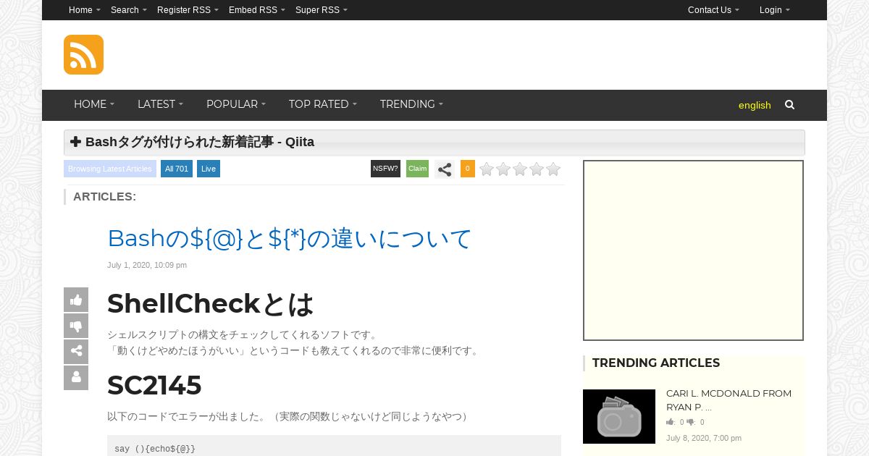Open the Login dropdown
Viewport: 869px width, 456px height.
coord(775,10)
